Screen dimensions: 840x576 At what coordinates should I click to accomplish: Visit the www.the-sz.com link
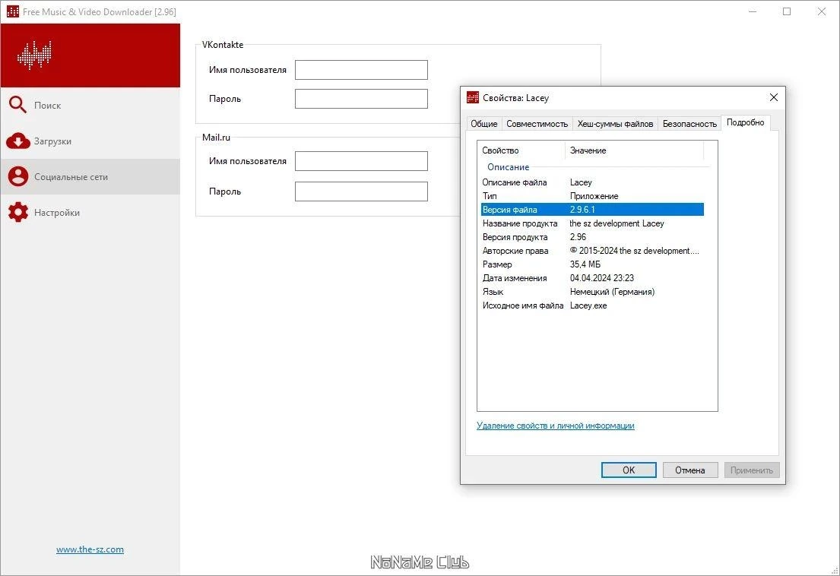(90, 549)
